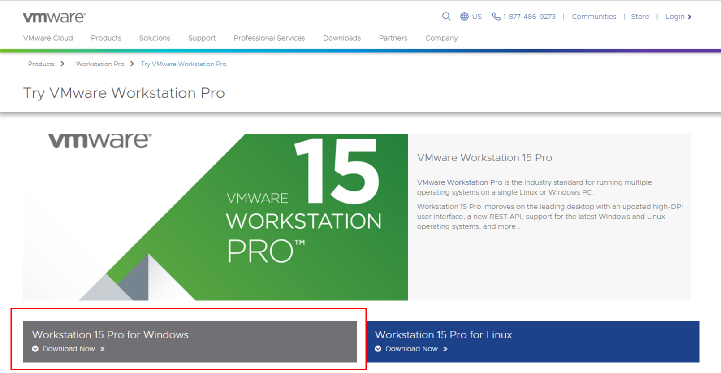The width and height of the screenshot is (721, 373).
Task: Click the large vmware logo above banner
Action: pos(100,141)
